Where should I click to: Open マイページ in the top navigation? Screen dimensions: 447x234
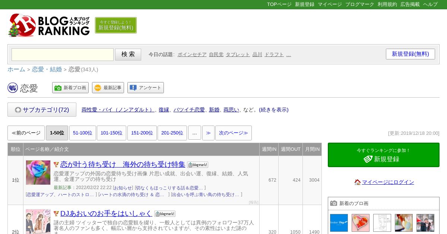pos(330,4)
